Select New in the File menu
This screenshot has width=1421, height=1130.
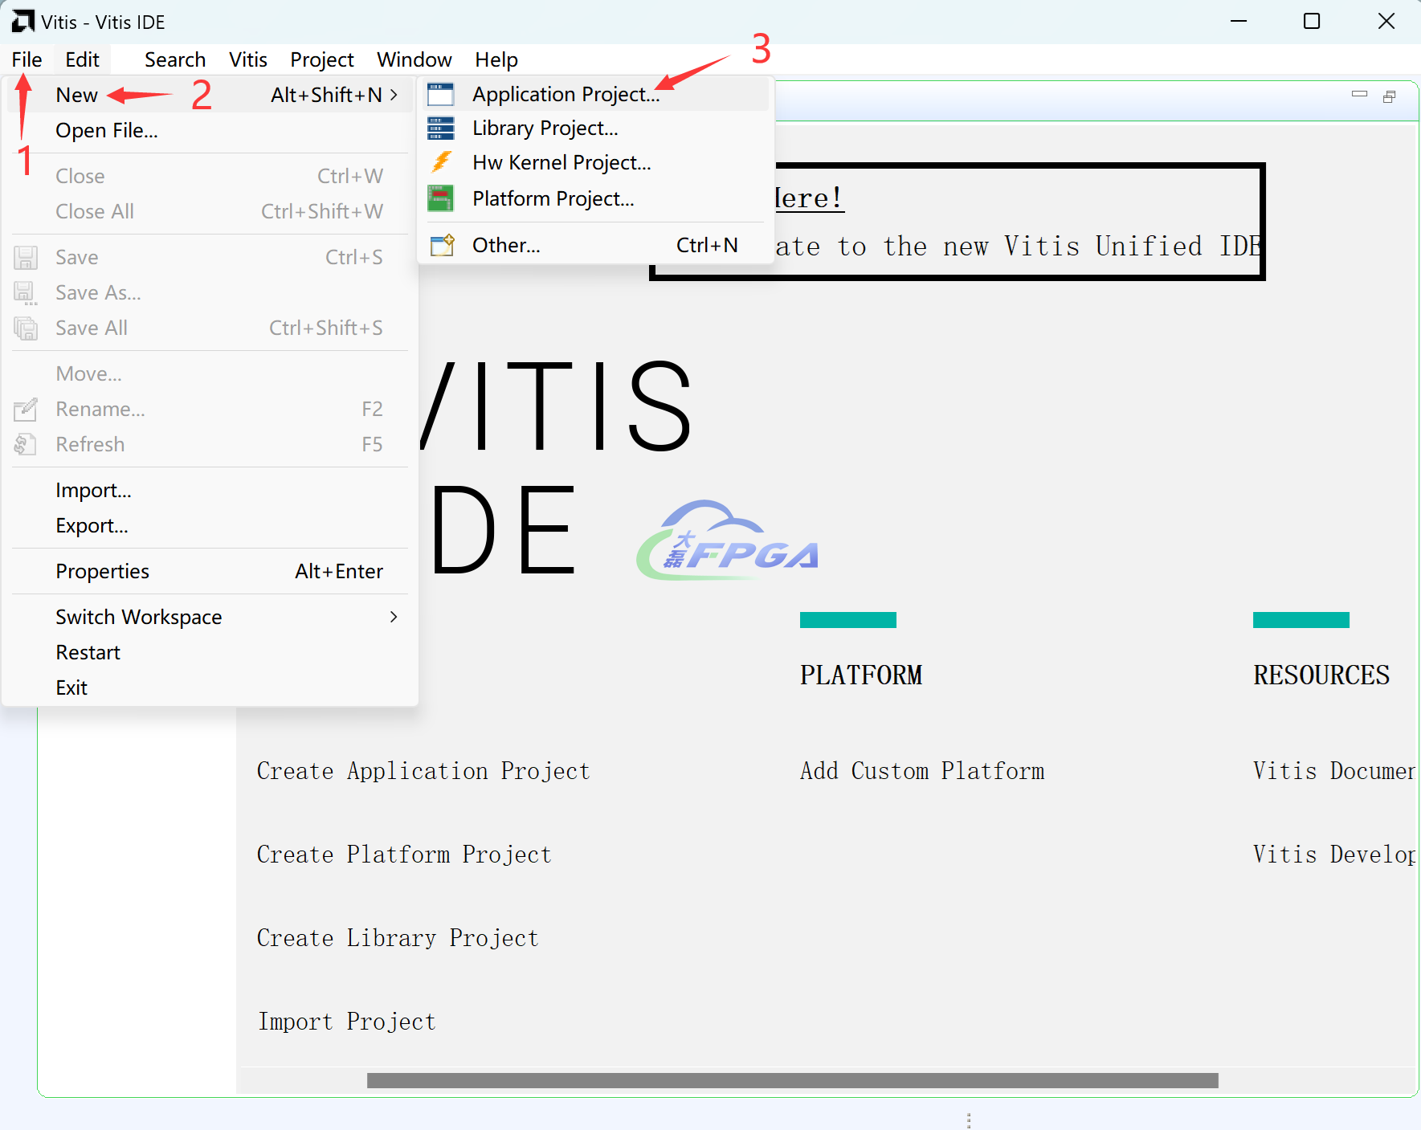pos(209,95)
